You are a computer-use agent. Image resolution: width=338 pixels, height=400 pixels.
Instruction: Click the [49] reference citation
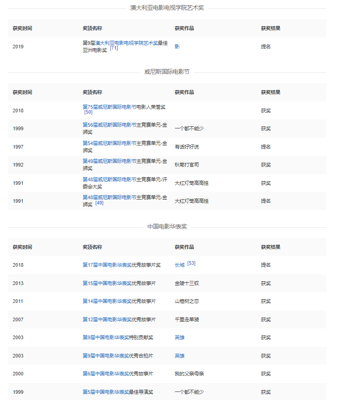point(99,203)
